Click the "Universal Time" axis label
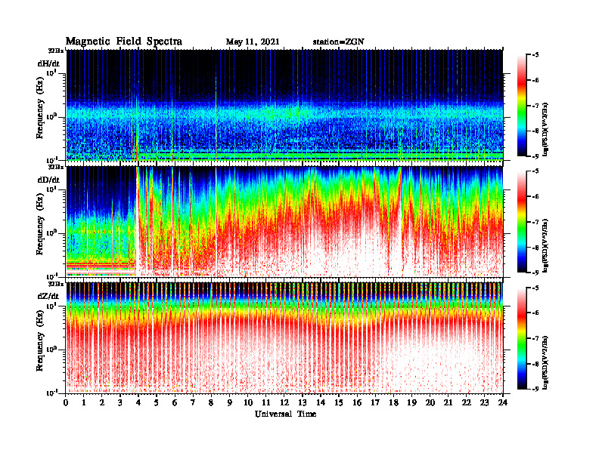The height and width of the screenshot is (462, 599). point(285,414)
